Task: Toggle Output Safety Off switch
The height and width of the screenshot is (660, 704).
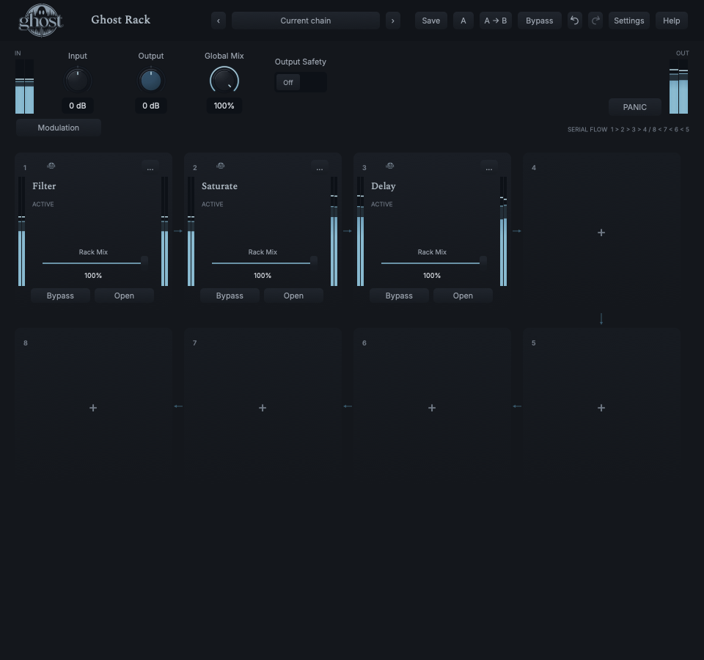Action: 301,83
